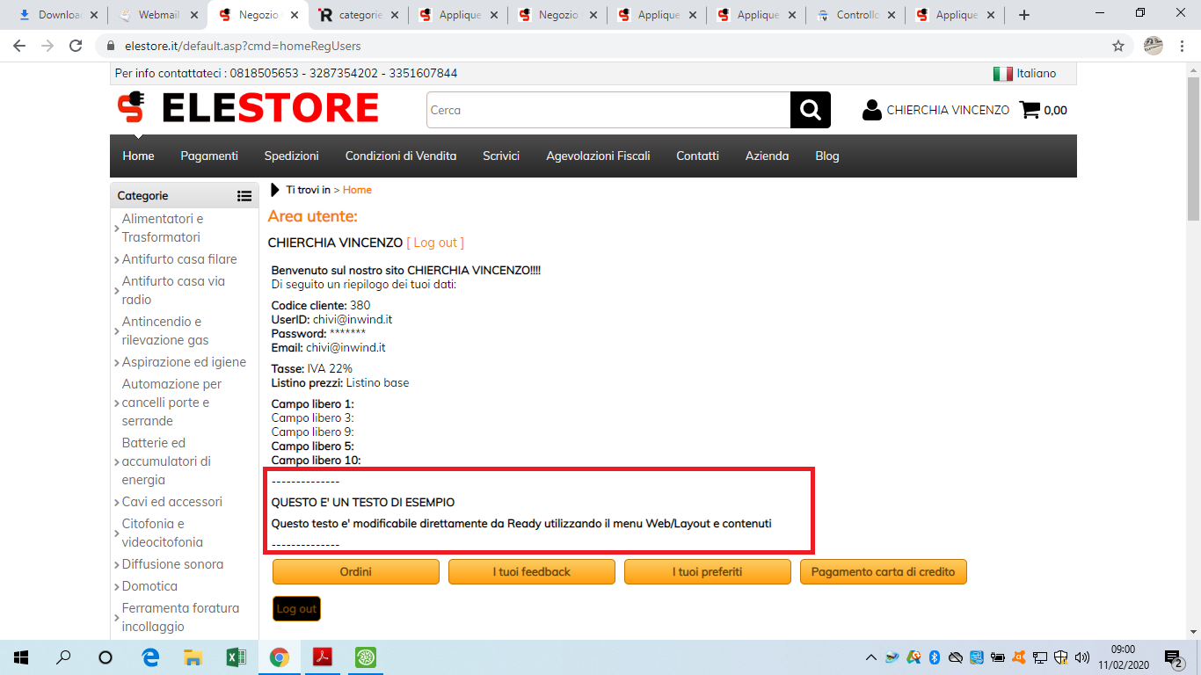
Task: Open the I tuoi feedback button
Action: tap(532, 571)
